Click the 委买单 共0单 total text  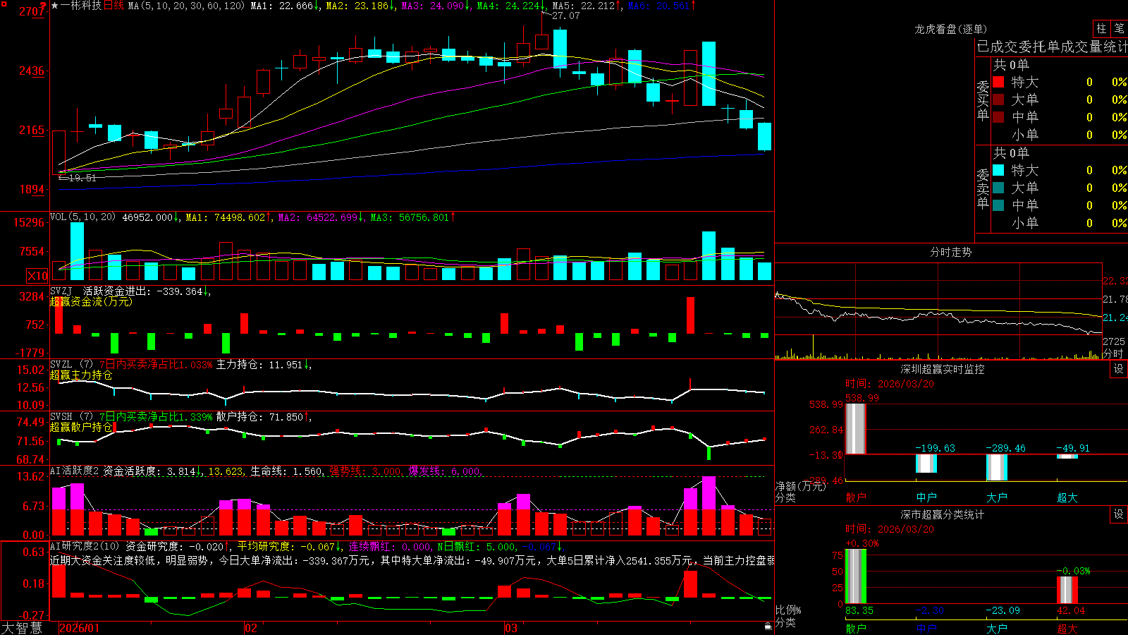click(1011, 65)
